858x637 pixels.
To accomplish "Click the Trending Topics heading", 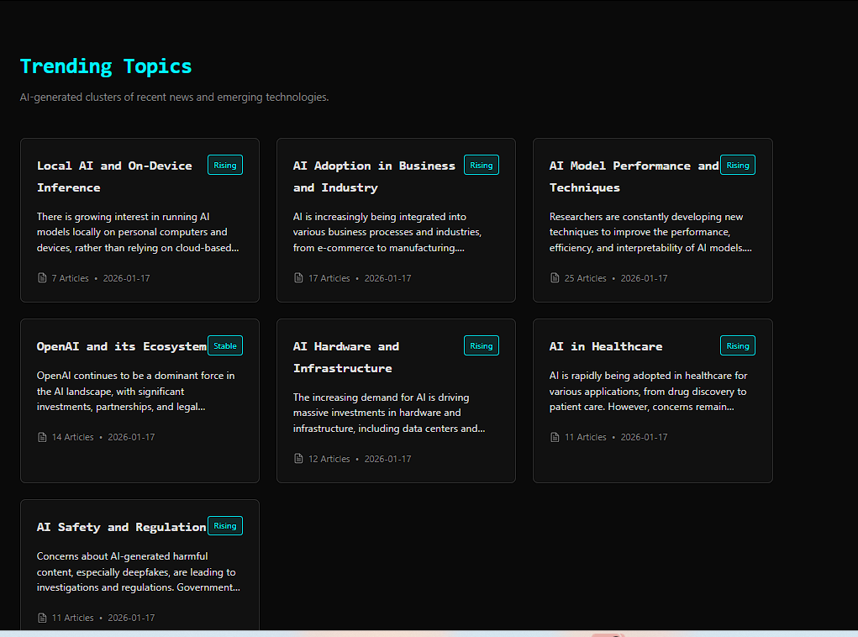I will click(106, 66).
